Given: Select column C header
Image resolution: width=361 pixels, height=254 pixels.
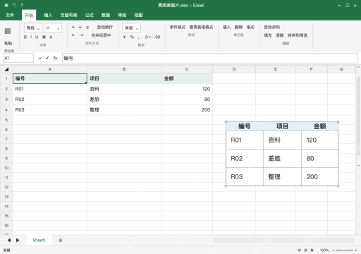Looking at the screenshot, I should (x=187, y=69).
